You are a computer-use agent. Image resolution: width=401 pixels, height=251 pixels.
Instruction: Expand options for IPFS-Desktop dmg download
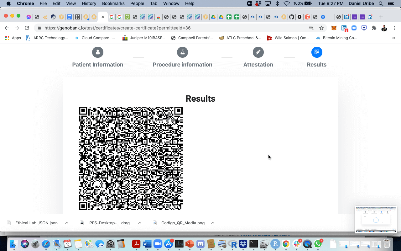[x=140, y=223]
